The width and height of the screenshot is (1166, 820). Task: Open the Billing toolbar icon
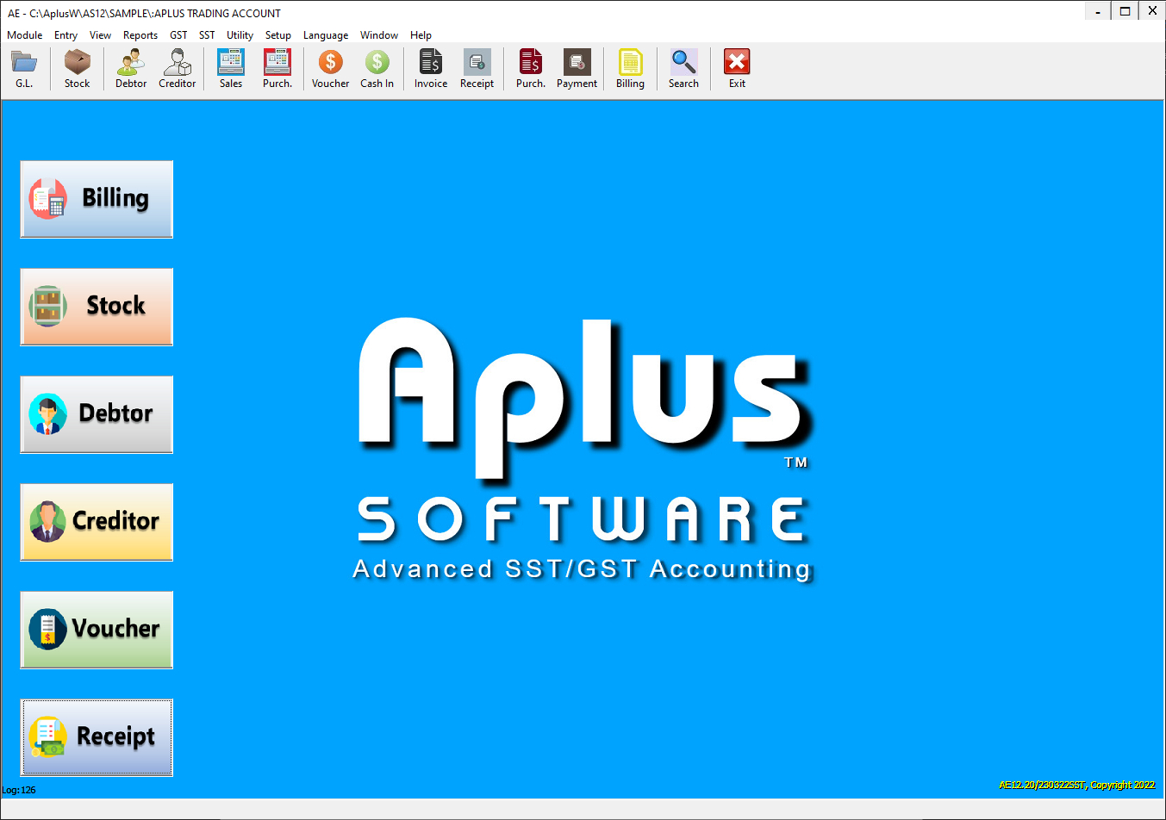click(630, 67)
